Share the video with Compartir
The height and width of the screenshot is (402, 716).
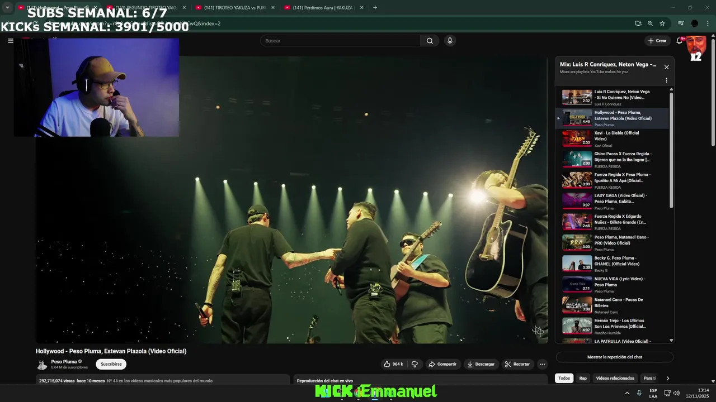tap(442, 364)
